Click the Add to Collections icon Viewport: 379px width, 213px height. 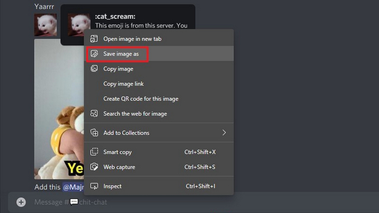point(94,133)
